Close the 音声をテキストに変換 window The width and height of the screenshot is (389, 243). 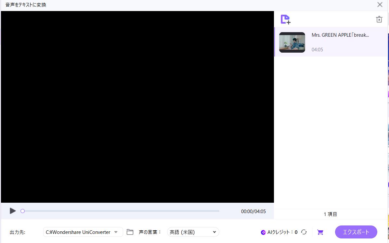[x=380, y=5]
